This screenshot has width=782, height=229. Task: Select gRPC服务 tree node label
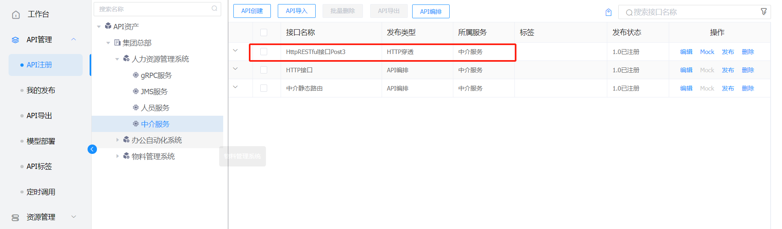pos(156,75)
